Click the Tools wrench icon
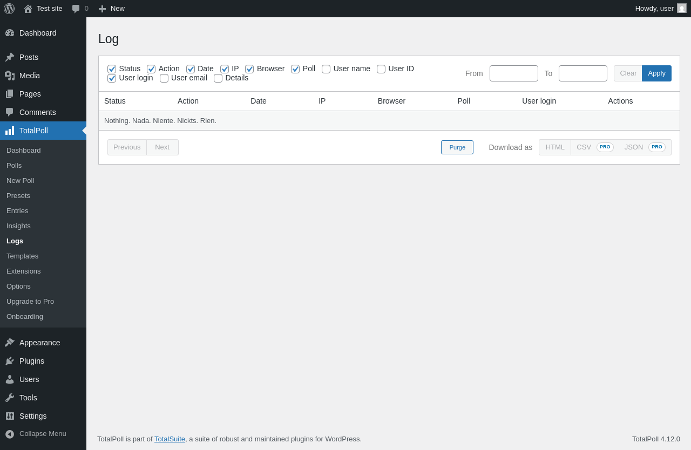Image resolution: width=691 pixels, height=450 pixels. [x=10, y=398]
